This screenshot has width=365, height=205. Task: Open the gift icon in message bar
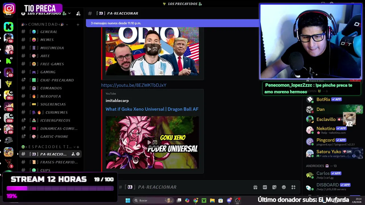click(255, 187)
